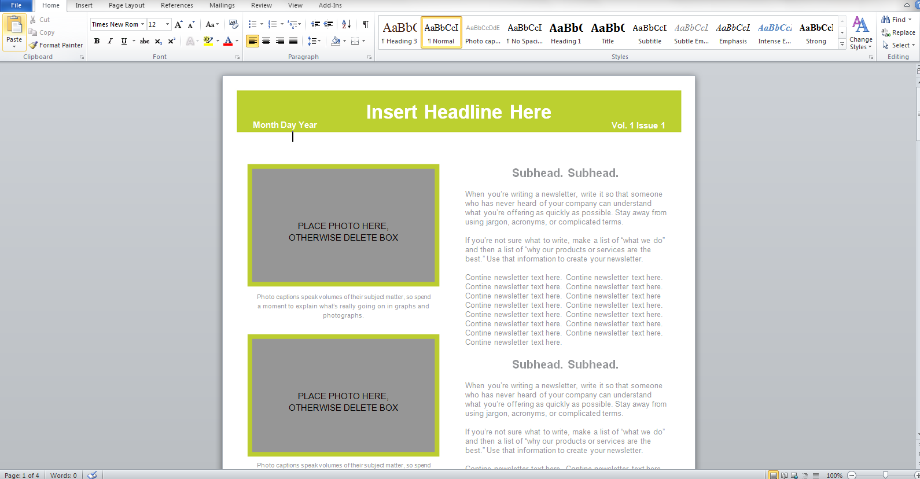
Task: Toggle Strikethrough formatting
Action: (x=145, y=41)
